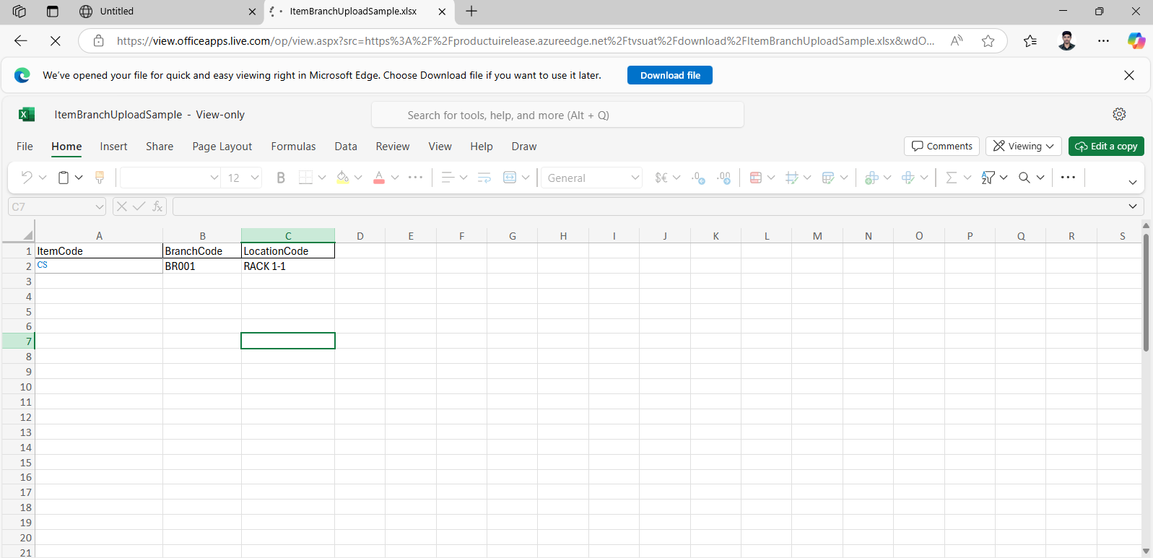Click the AutoSum sigma icon
The image size is (1153, 558).
pyautogui.click(x=952, y=178)
